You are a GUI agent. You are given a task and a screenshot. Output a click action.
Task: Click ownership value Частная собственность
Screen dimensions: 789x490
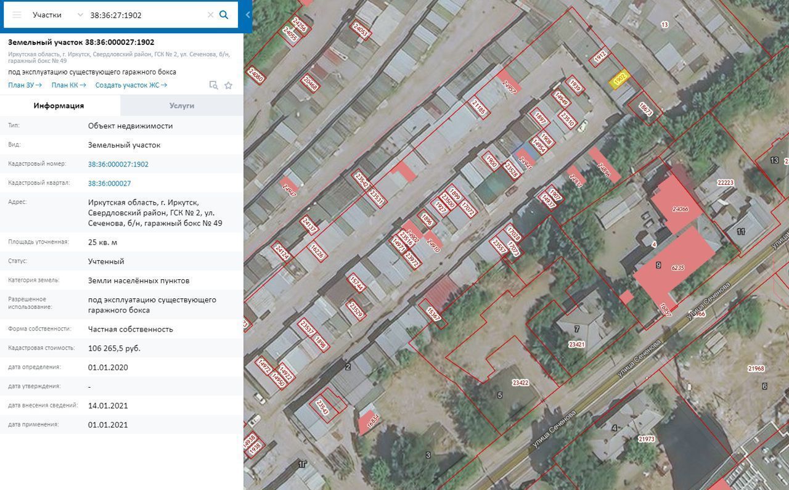[x=131, y=329]
